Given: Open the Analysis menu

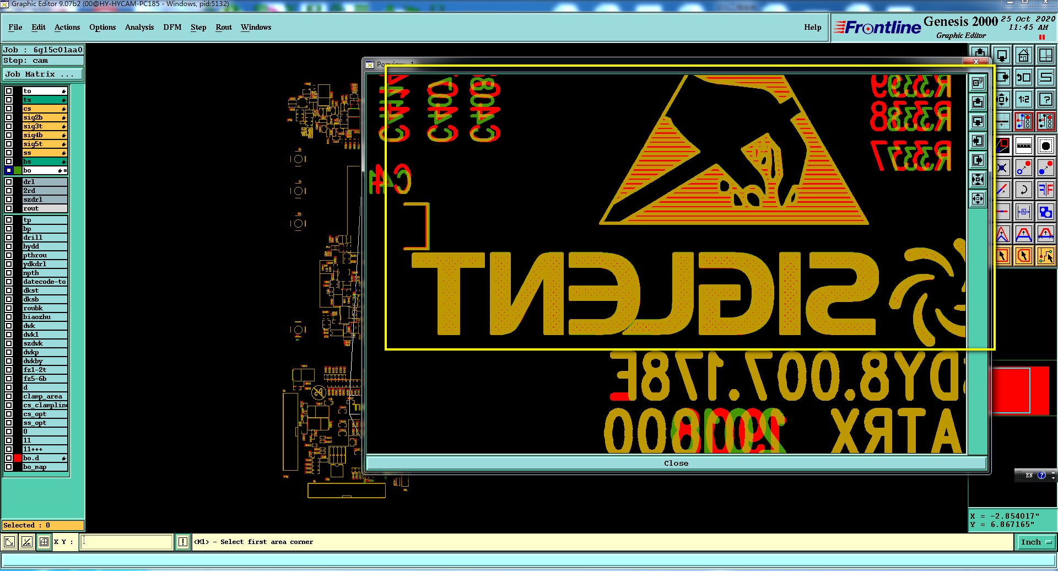Looking at the screenshot, I should [x=139, y=27].
